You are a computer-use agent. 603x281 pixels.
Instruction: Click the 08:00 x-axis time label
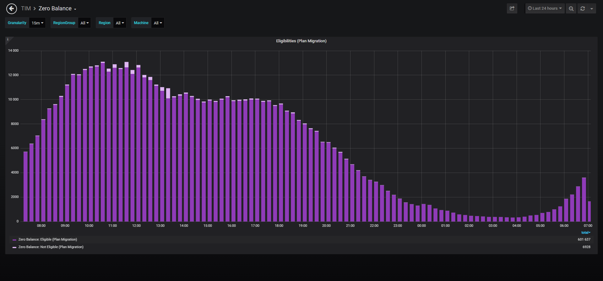click(41, 226)
